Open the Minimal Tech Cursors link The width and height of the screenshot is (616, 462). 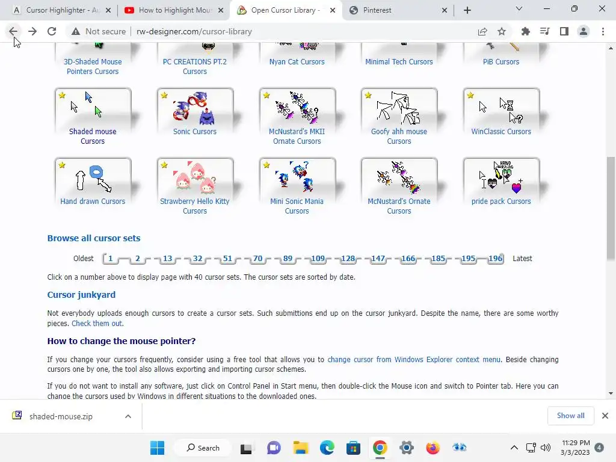(x=399, y=62)
